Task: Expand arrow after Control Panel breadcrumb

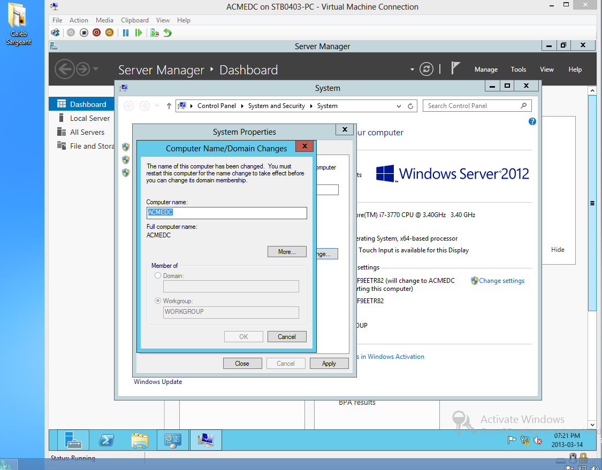Action: coord(242,106)
